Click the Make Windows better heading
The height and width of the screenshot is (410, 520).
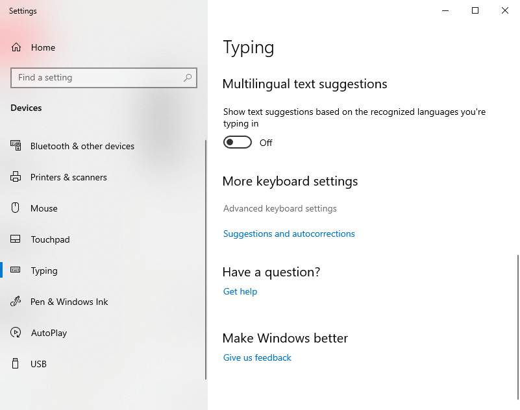pos(285,339)
